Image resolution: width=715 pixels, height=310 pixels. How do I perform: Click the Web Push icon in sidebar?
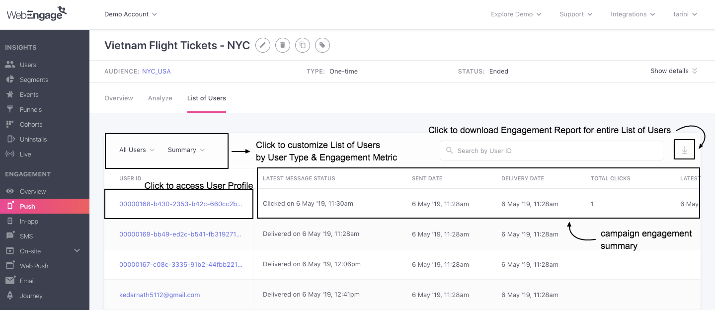(10, 266)
